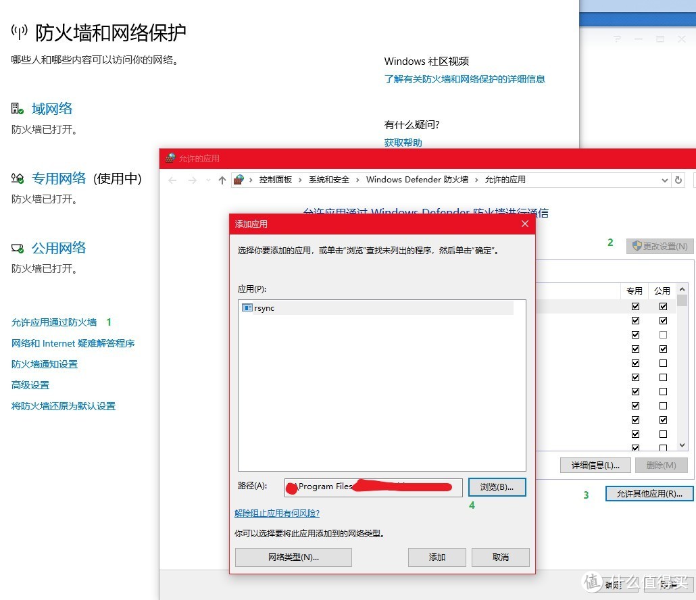The image size is (696, 600).
Task: Expand the chevron after 系统和安全 breadcrumb
Action: 357,180
